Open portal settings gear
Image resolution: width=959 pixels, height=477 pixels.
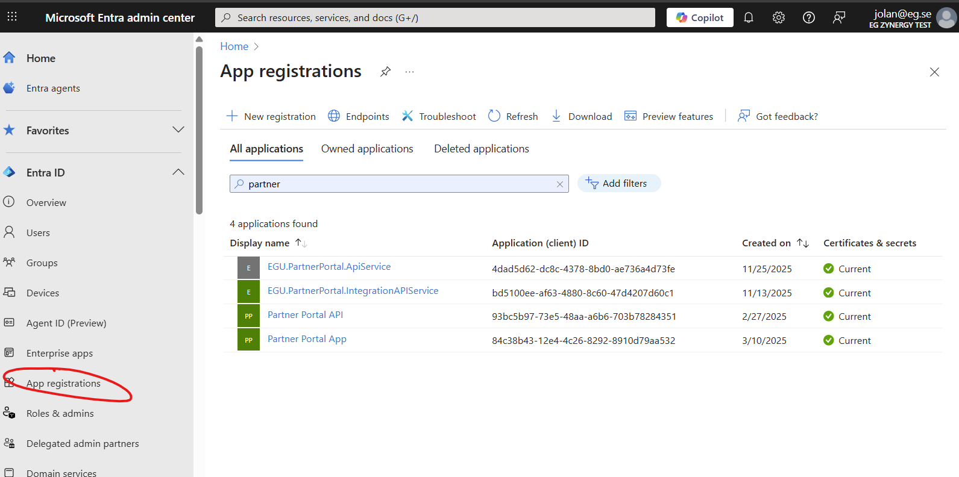click(x=779, y=17)
